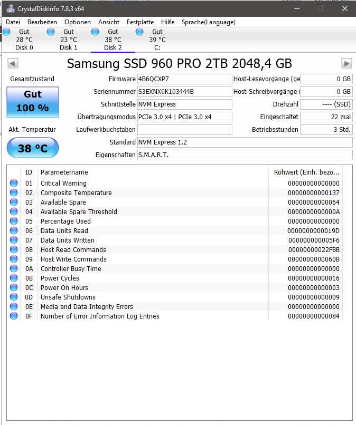
Task: Click the Available Spare status orb
Action: 14,202
